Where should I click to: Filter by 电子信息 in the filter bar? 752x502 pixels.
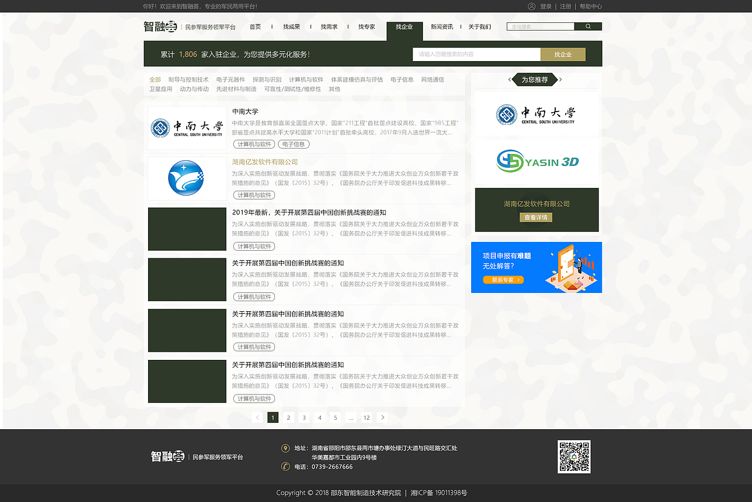pyautogui.click(x=402, y=80)
